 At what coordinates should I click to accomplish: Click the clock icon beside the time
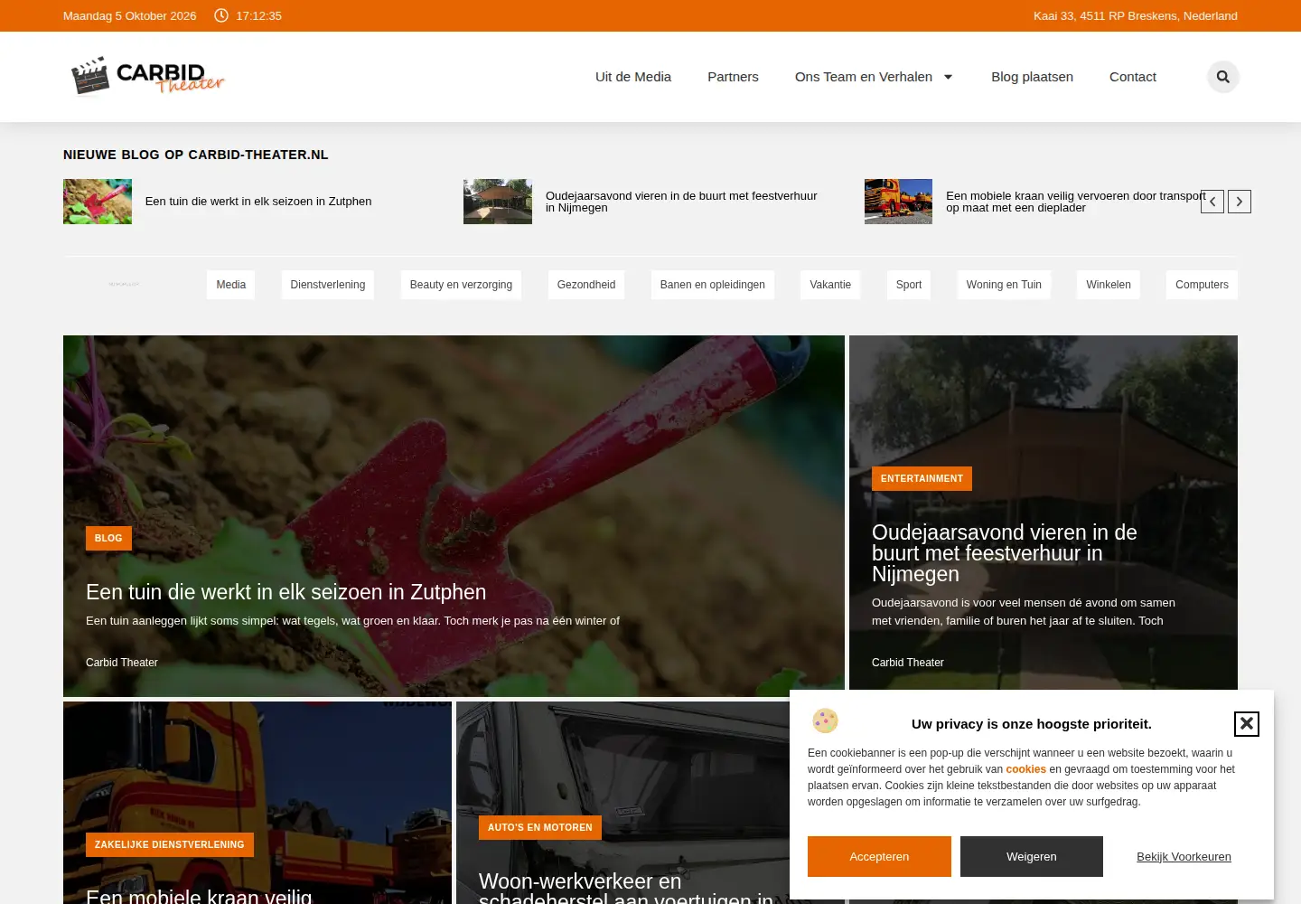(x=221, y=15)
